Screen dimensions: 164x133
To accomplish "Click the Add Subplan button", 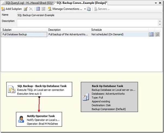I will 11,9.
